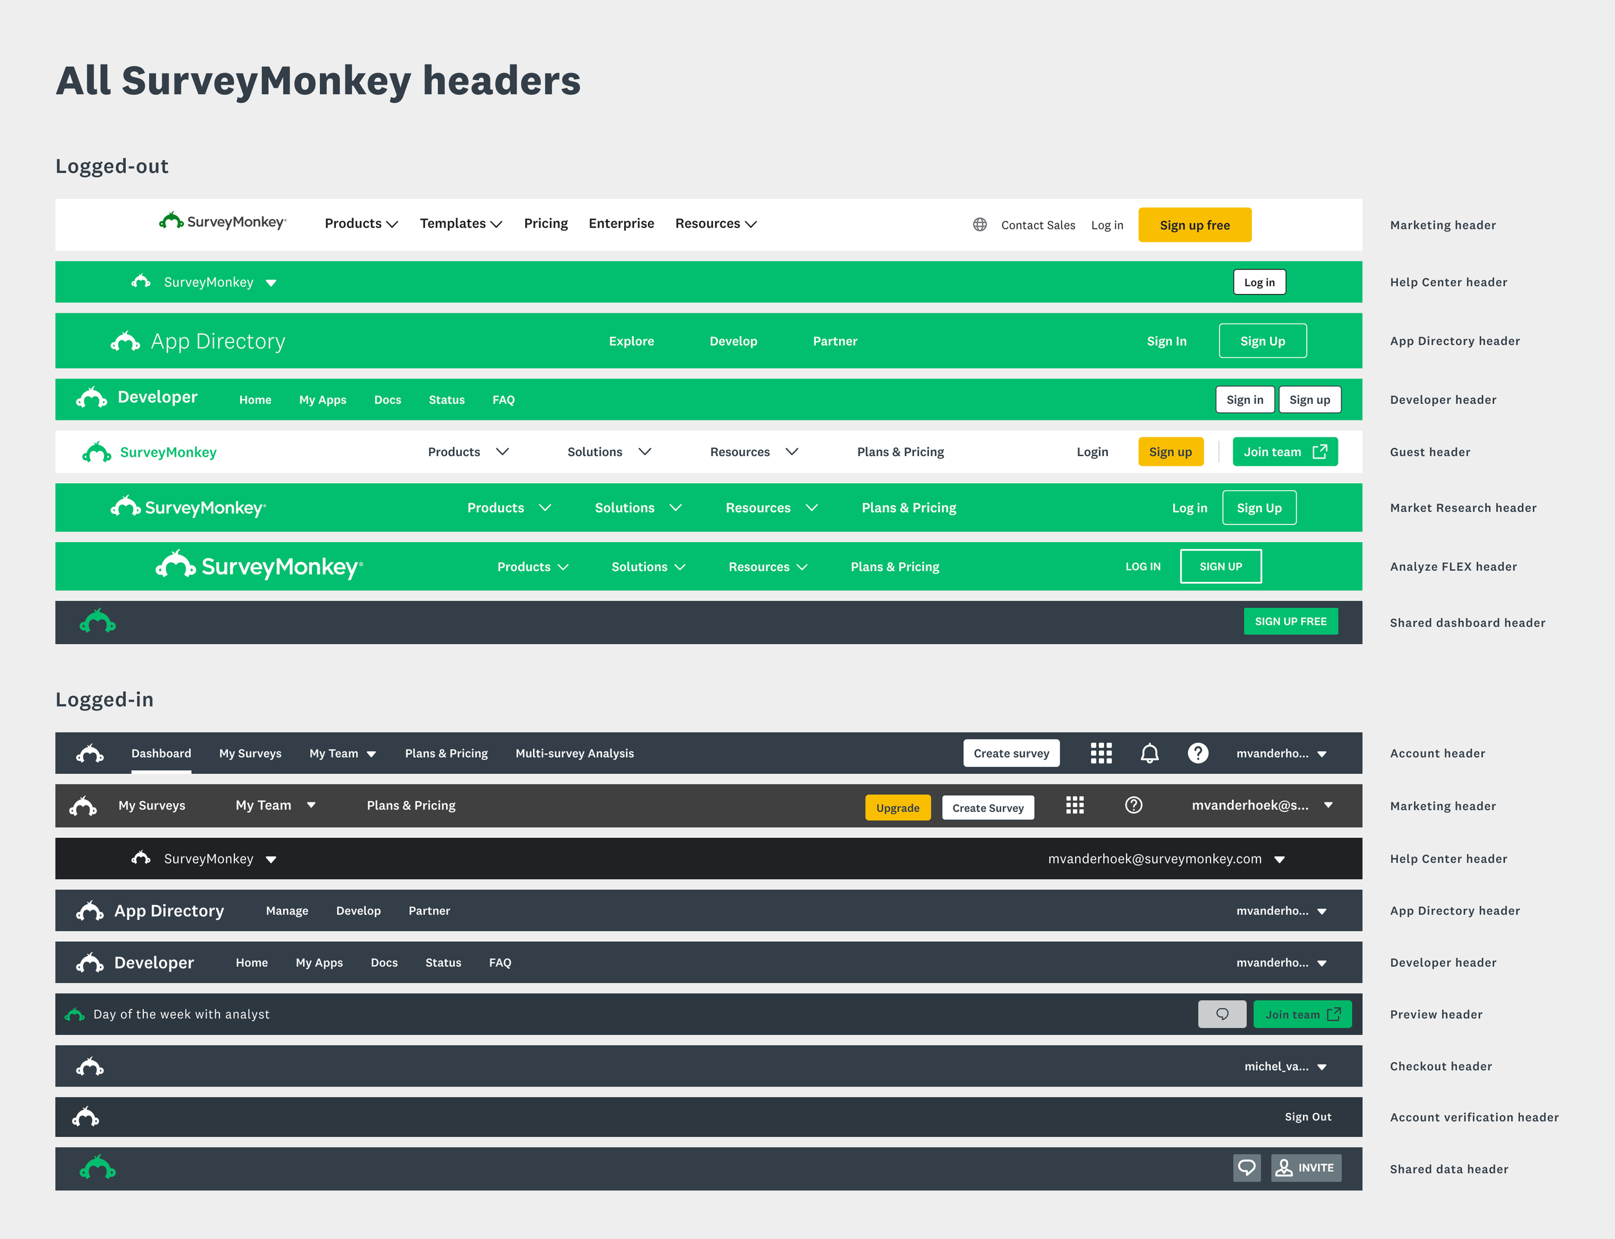Click green monkey logo in Shared dashboard header
This screenshot has height=1239, width=1615.
coord(98,621)
